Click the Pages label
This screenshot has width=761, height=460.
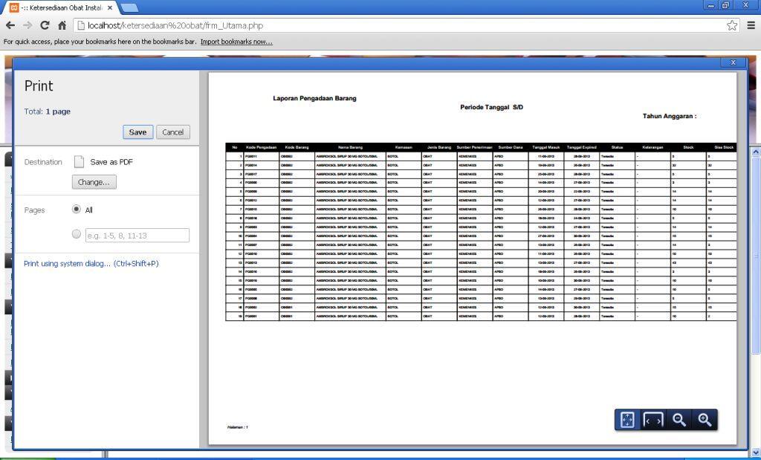click(34, 210)
